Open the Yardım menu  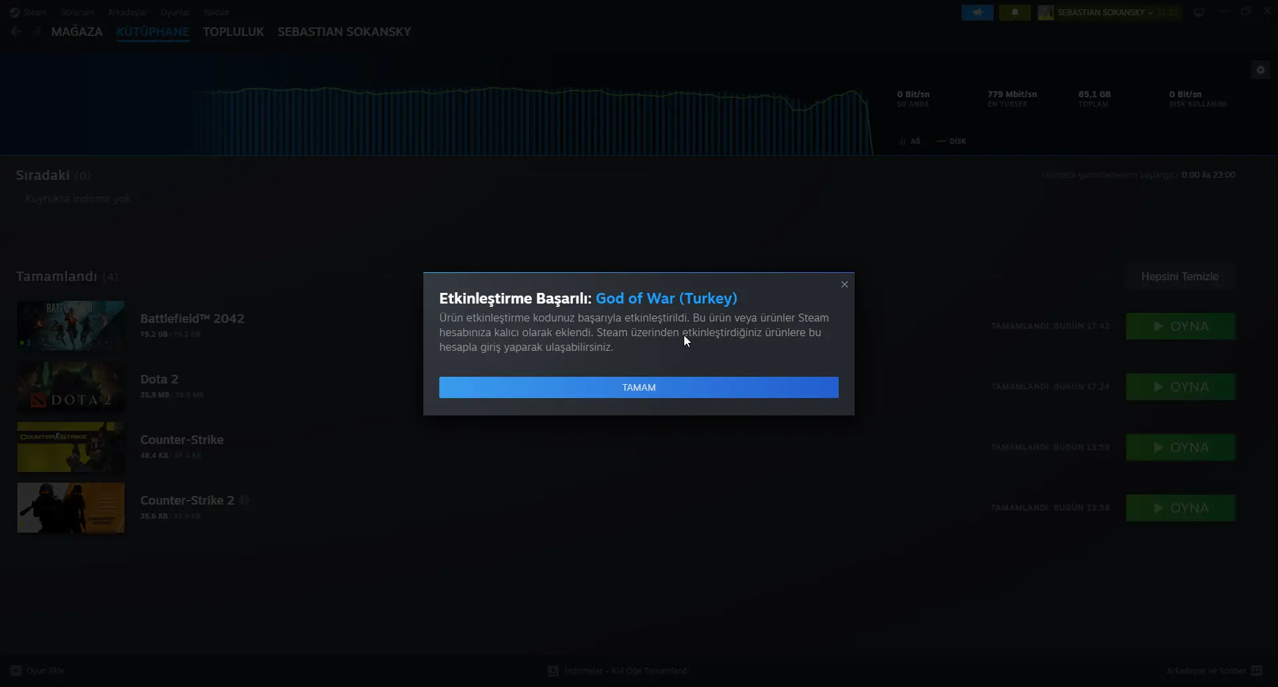[216, 12]
